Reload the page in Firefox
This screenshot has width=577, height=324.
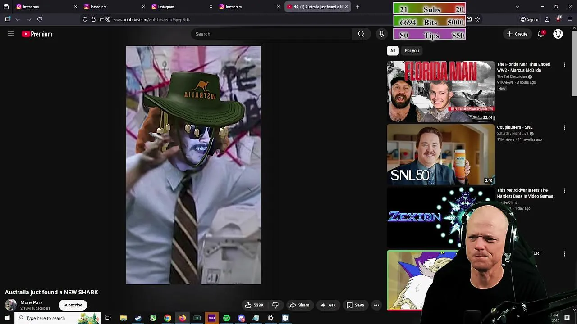click(40, 19)
